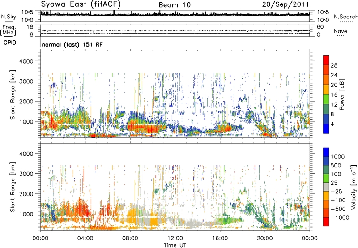The height and width of the screenshot is (248, 358).
Task: Click '12:00' on the Time UT axis
Action: (175, 239)
